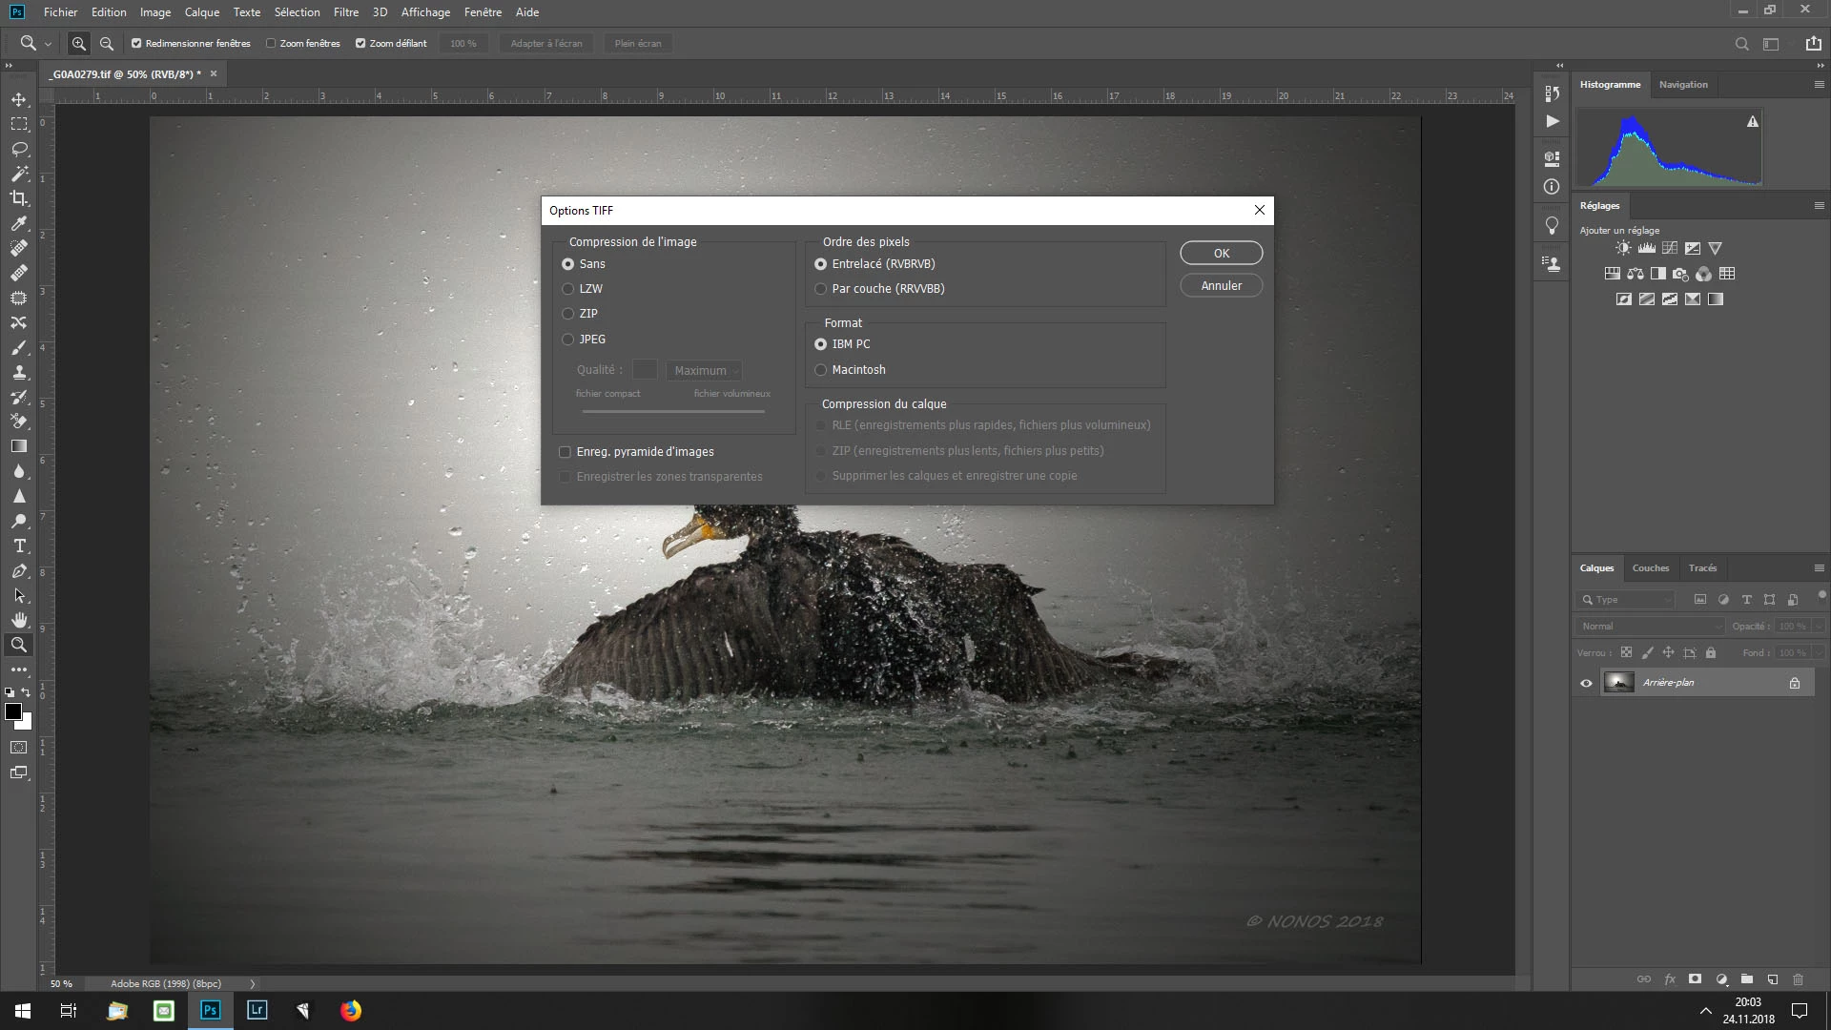Viewport: 1831px width, 1030px height.
Task: Open the Histogramme panel options menu
Action: [x=1819, y=84]
